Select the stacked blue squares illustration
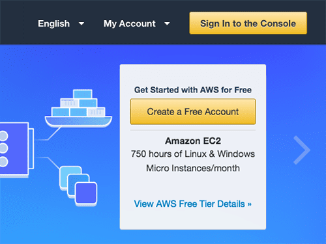 [78, 186]
